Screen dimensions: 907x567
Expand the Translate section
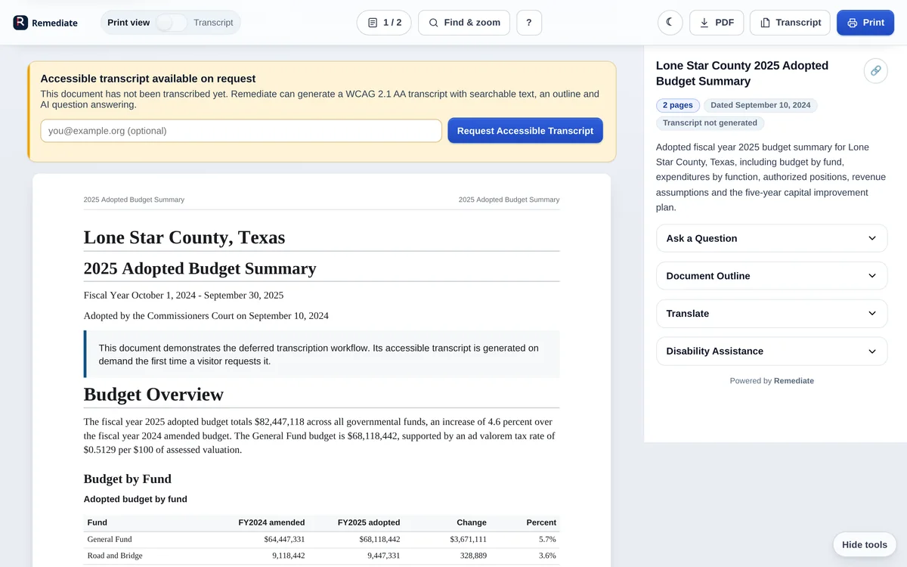click(772, 314)
